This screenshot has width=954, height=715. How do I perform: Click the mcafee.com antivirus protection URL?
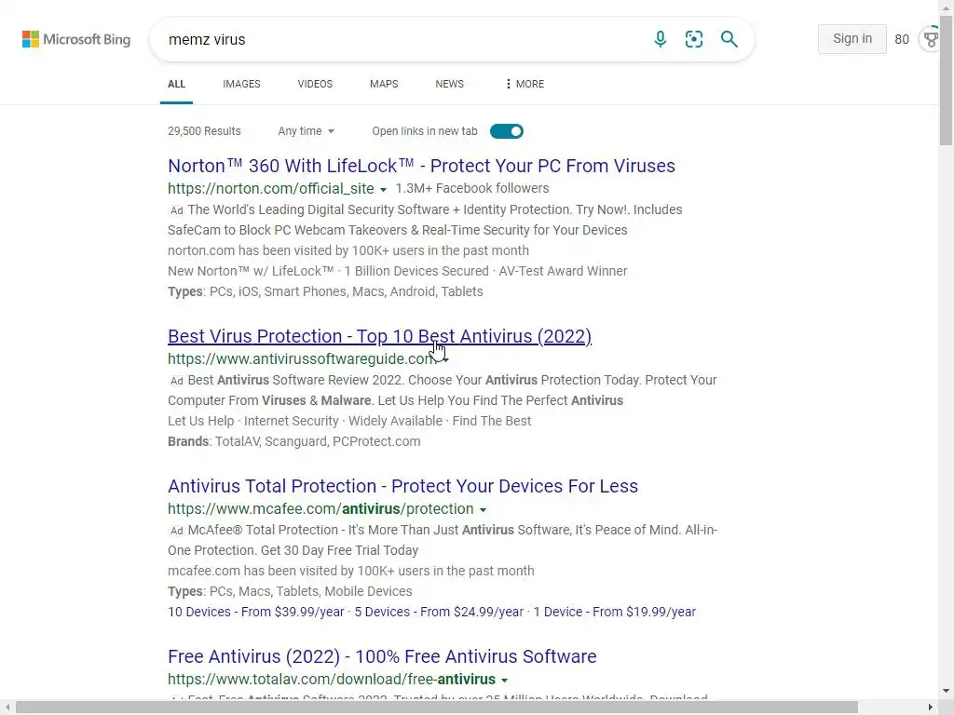320,509
